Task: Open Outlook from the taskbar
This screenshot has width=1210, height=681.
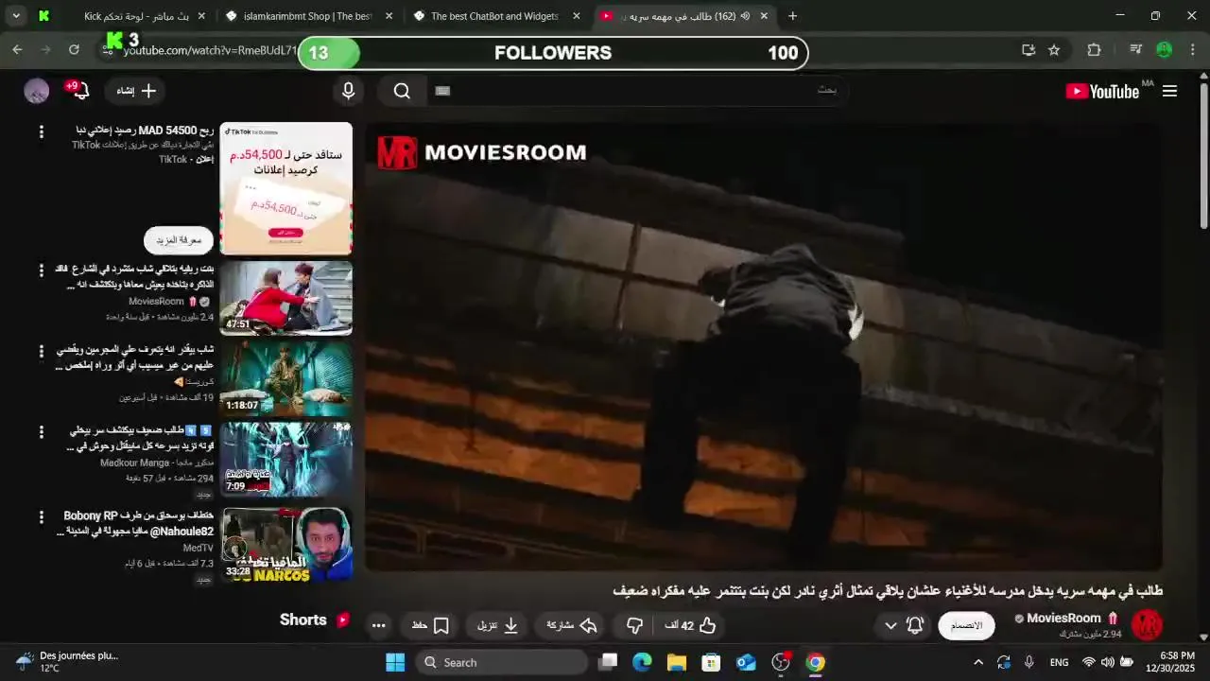Action: (x=746, y=662)
